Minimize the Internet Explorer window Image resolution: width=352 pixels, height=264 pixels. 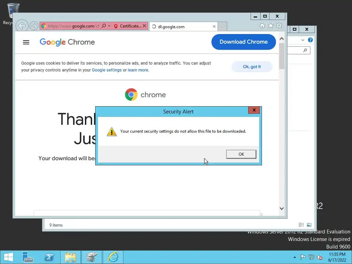click(255, 16)
